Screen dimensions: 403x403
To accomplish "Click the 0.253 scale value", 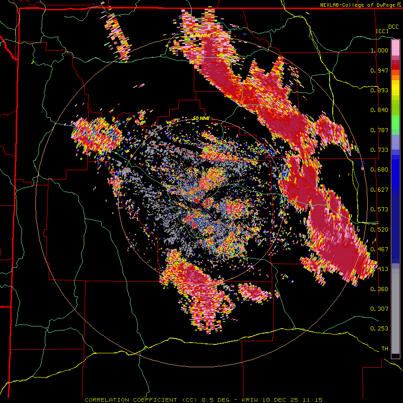I will (x=379, y=329).
